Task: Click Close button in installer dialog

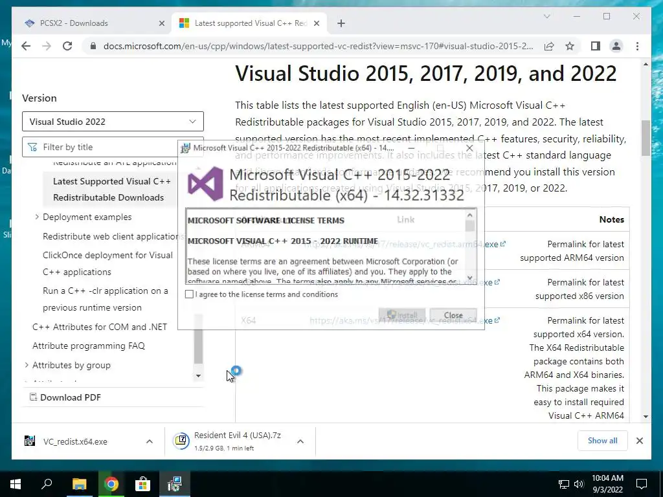Action: coord(453,315)
